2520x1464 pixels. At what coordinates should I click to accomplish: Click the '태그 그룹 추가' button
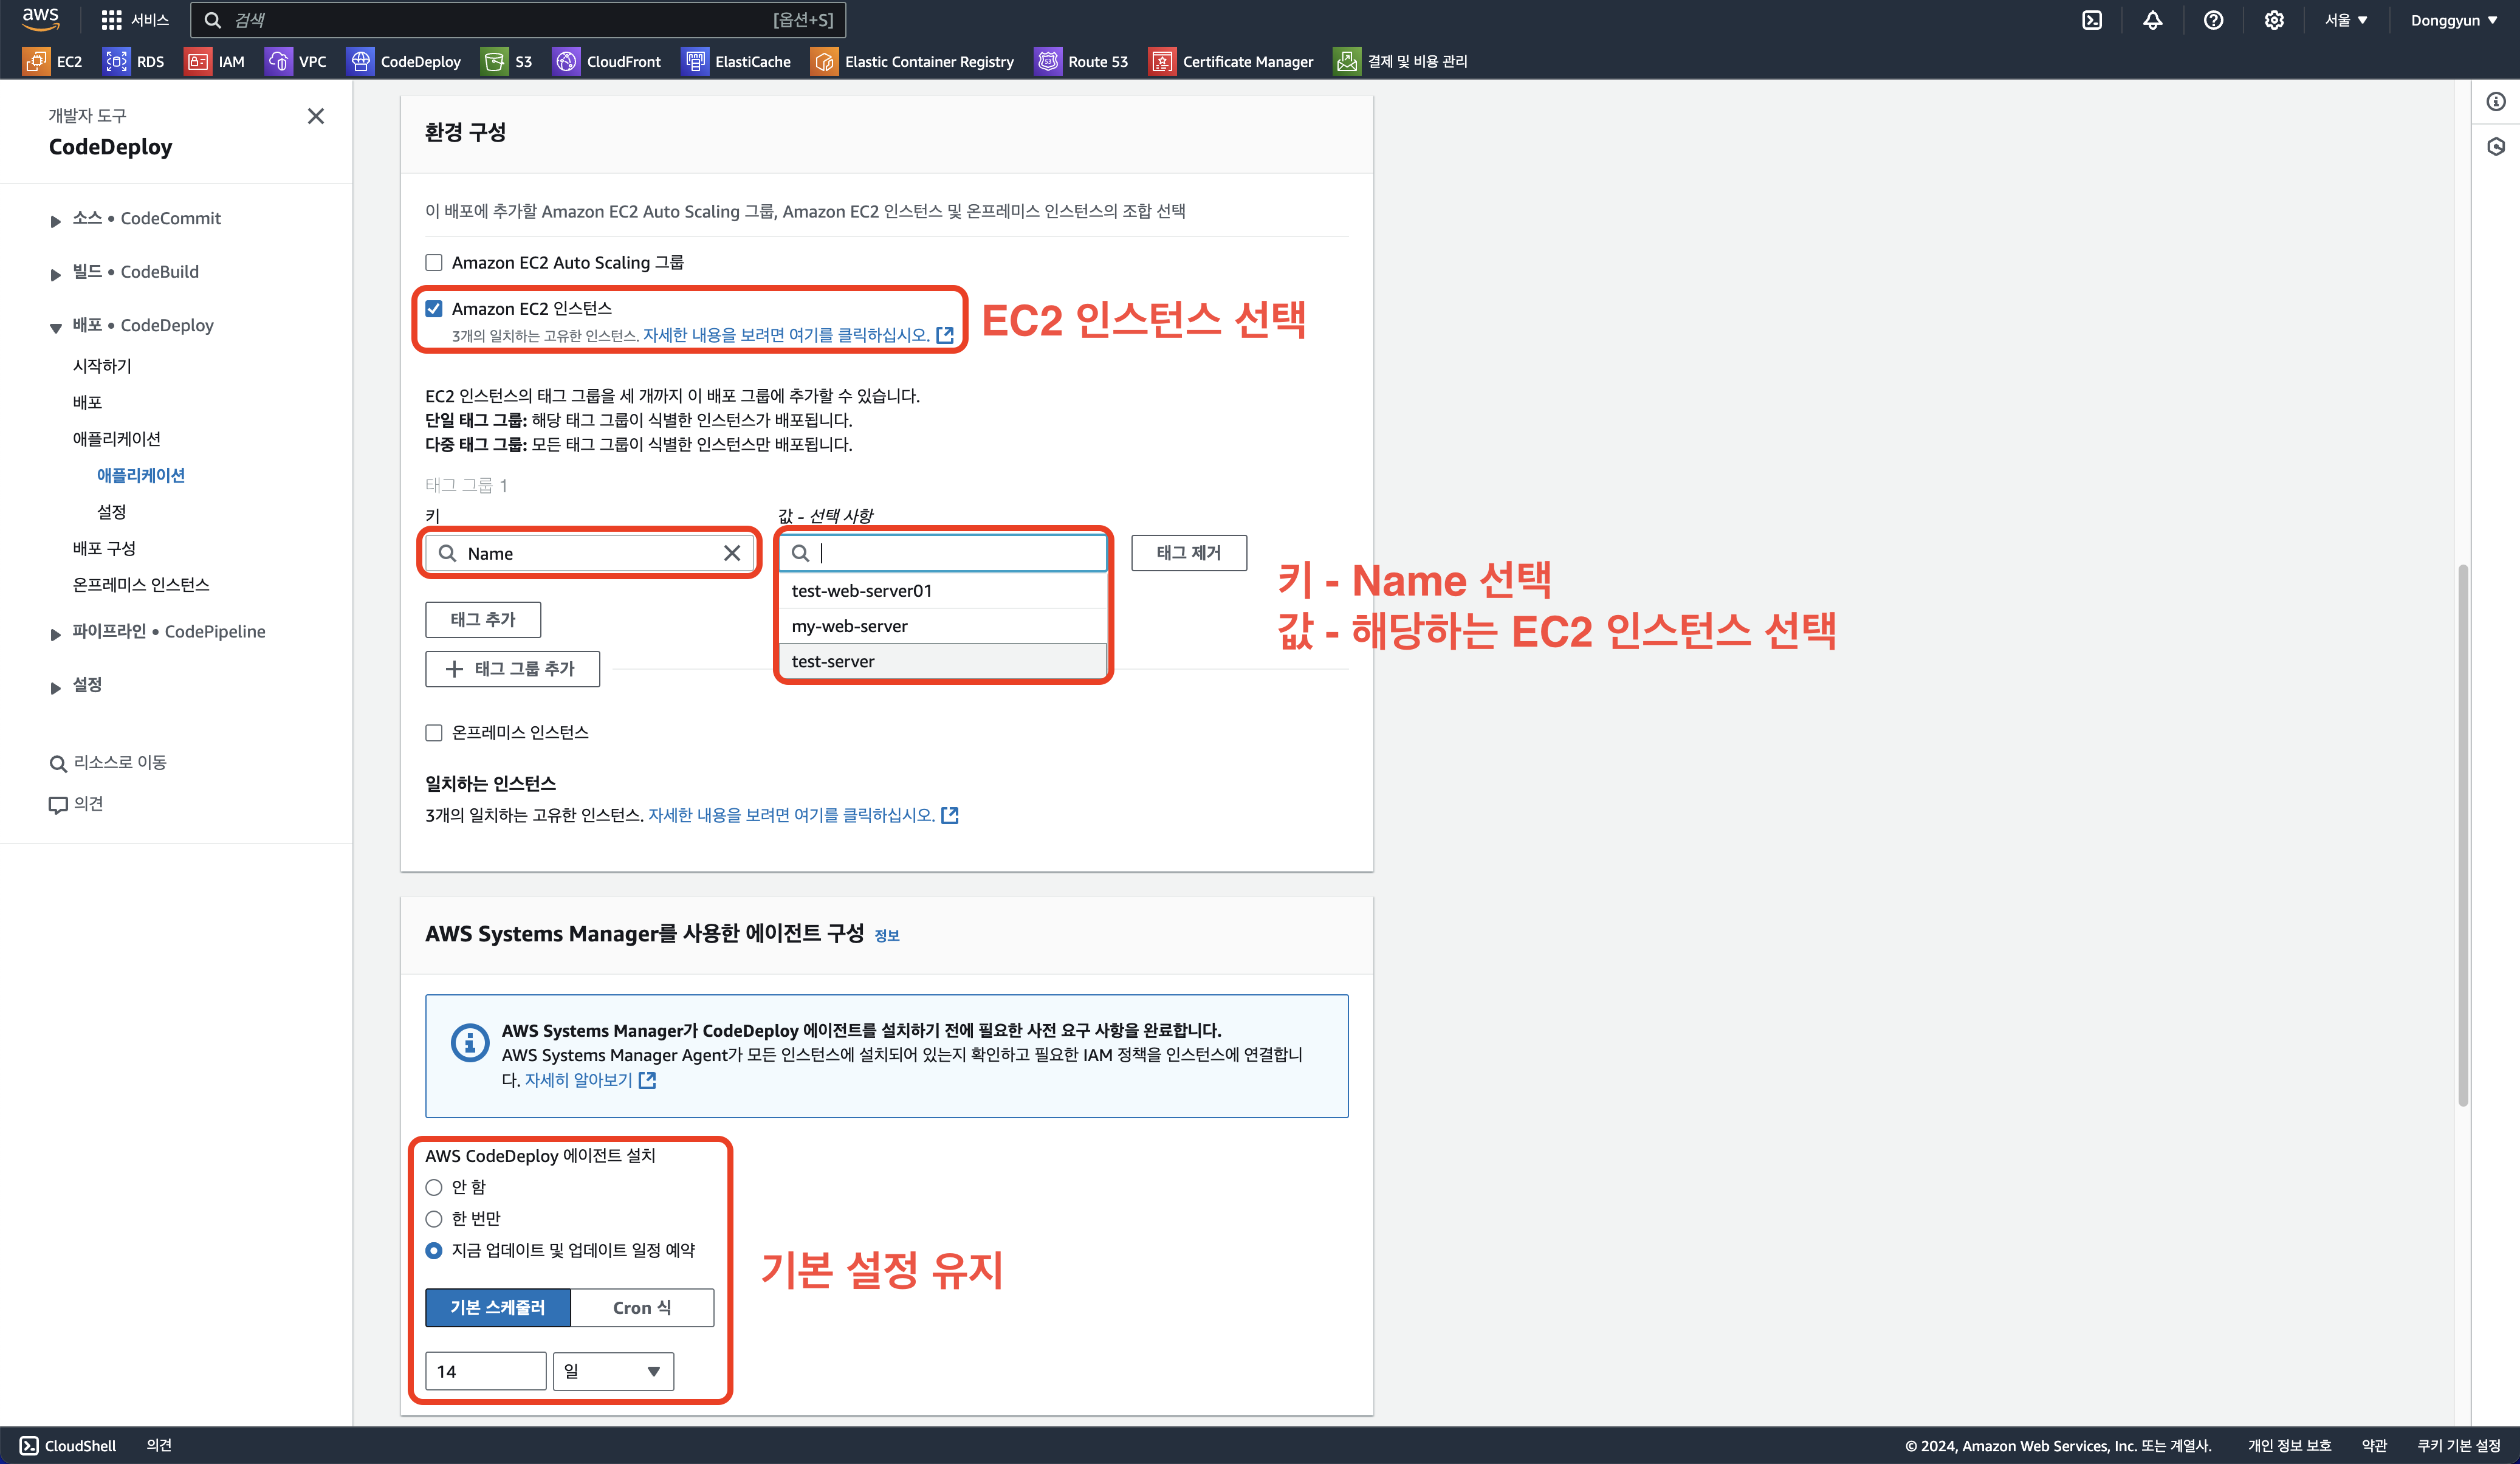coord(512,668)
